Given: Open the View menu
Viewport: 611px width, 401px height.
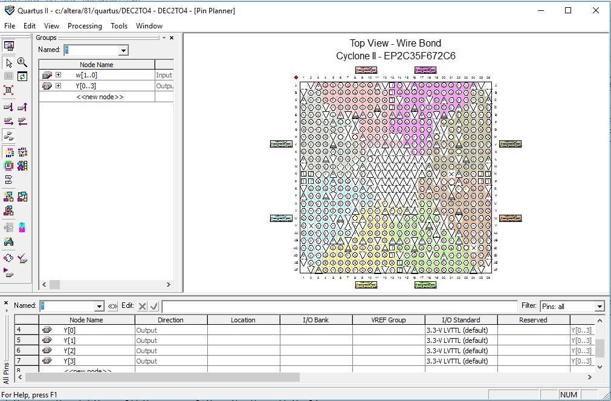Looking at the screenshot, I should point(51,26).
